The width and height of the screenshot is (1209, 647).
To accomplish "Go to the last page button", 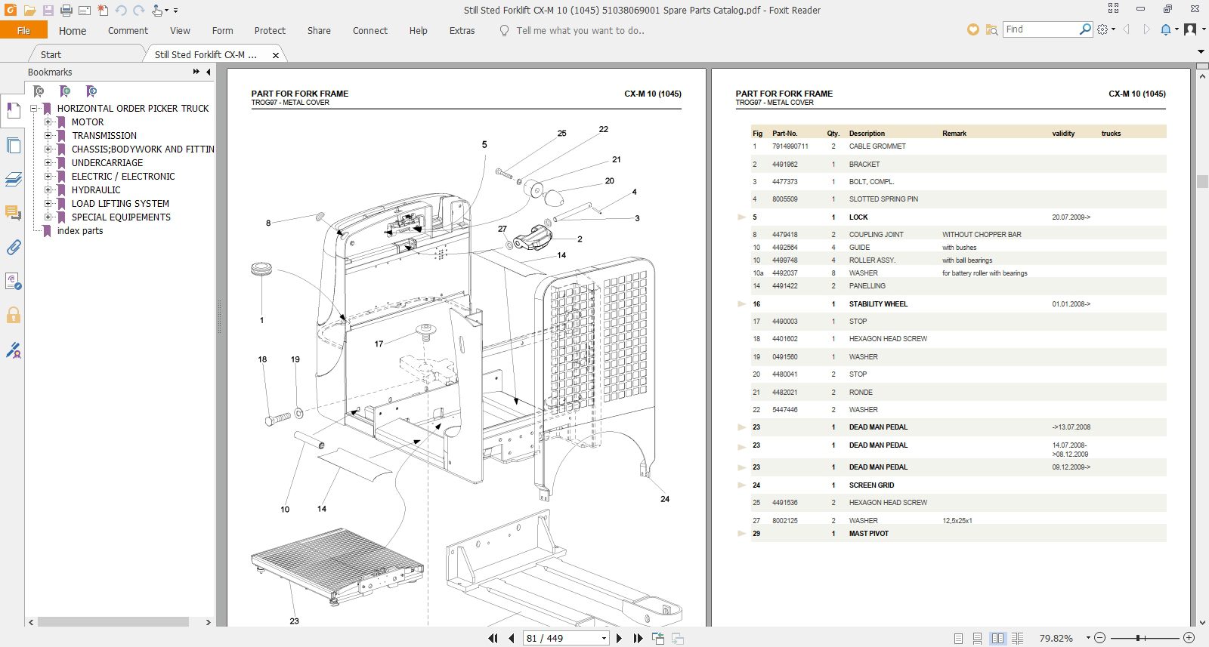I will tap(639, 638).
